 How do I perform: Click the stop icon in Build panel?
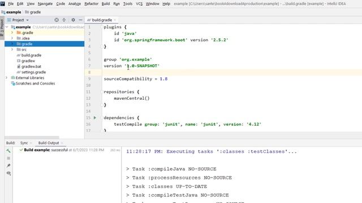coord(8,158)
